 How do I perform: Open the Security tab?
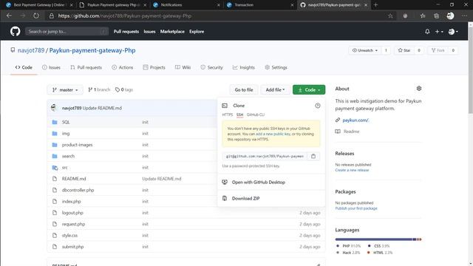[212, 67]
